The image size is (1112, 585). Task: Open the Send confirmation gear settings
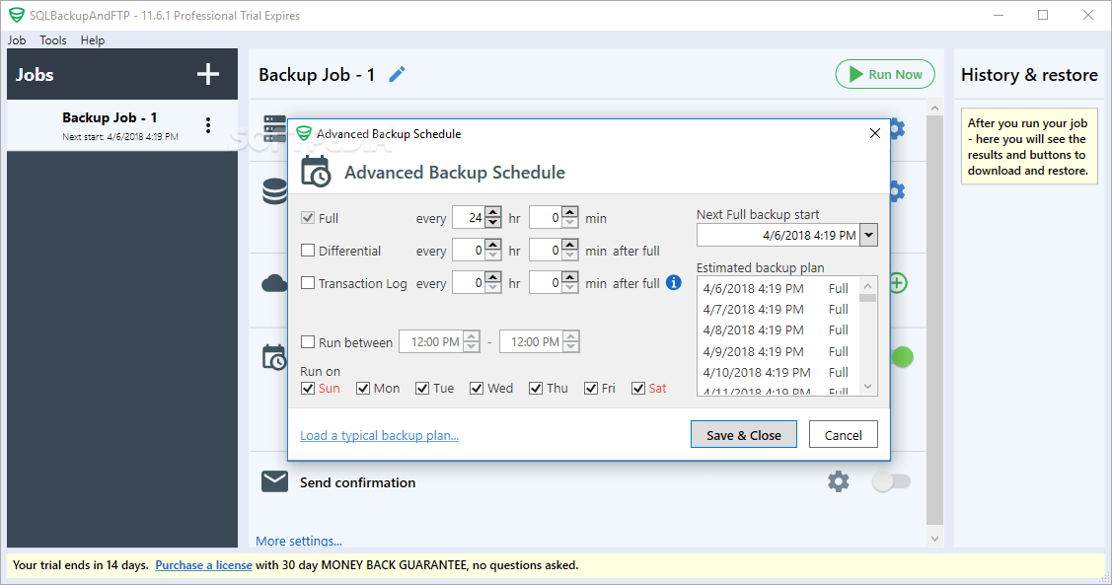(x=838, y=481)
